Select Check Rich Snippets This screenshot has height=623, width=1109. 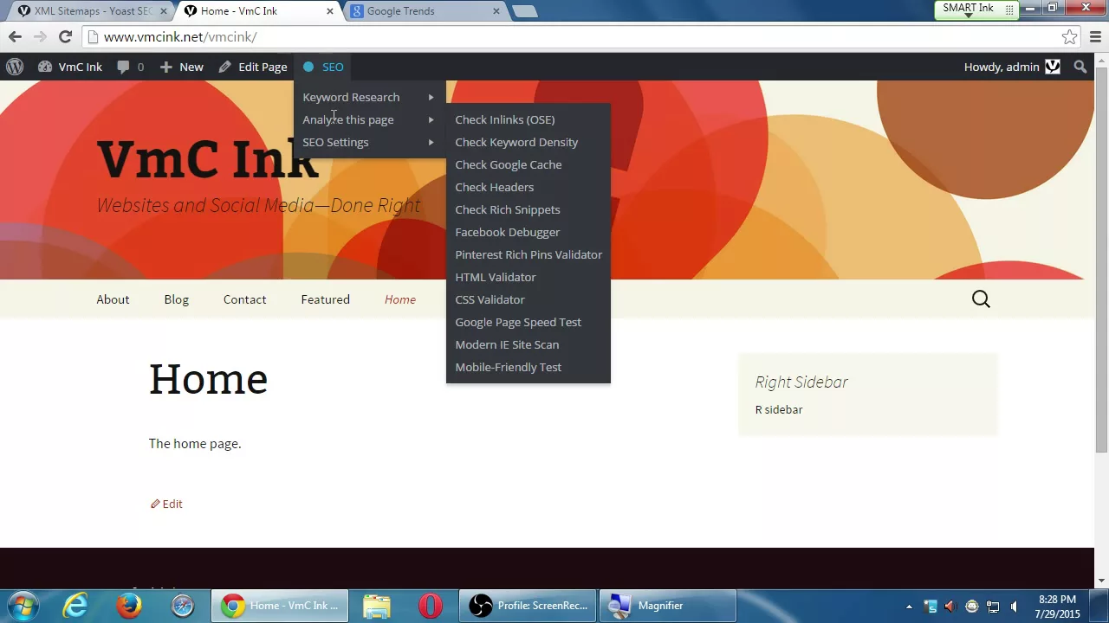[508, 209]
